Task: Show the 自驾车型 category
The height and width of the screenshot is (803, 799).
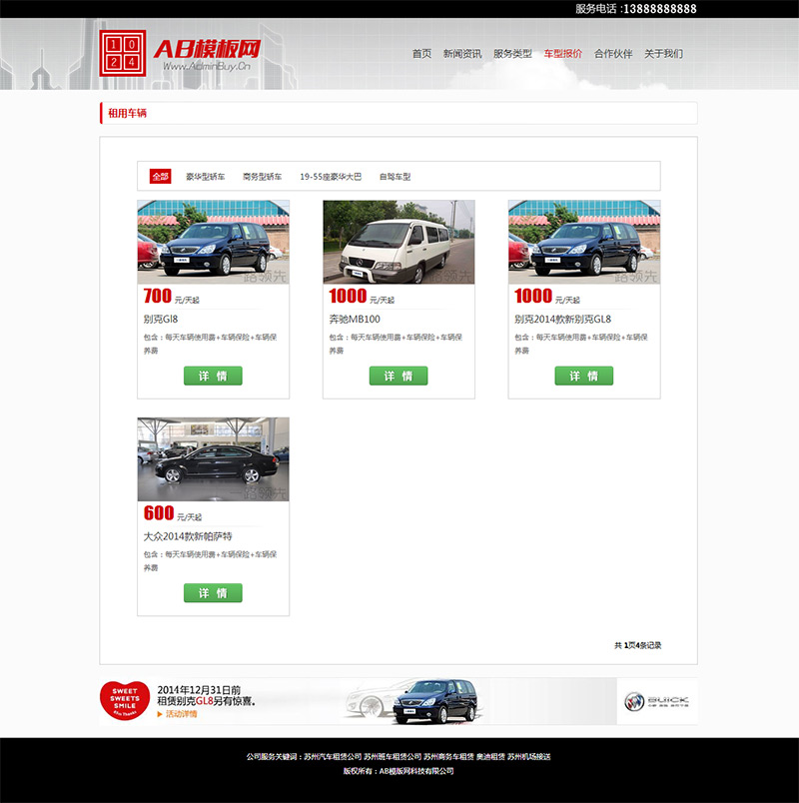Action: click(x=395, y=177)
